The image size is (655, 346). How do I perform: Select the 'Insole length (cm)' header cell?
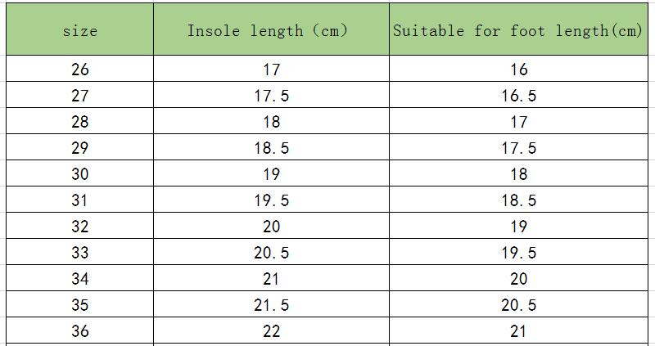271,30
